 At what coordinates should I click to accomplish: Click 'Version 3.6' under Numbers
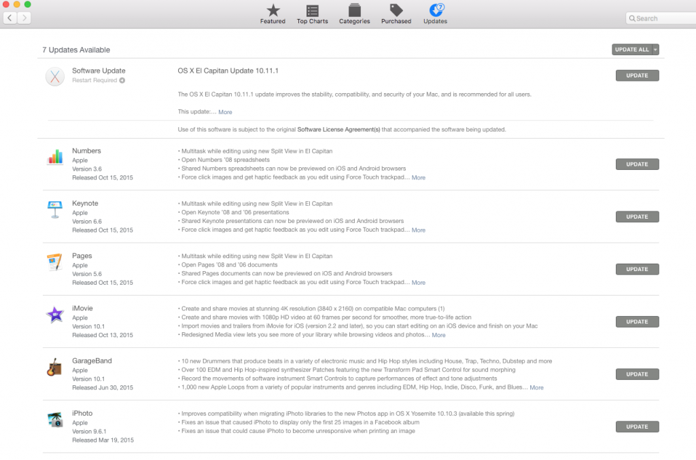(x=87, y=169)
